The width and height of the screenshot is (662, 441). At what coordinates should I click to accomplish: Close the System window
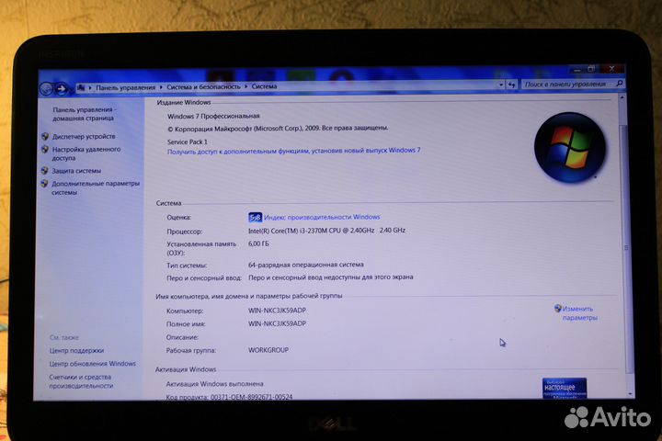[x=611, y=68]
